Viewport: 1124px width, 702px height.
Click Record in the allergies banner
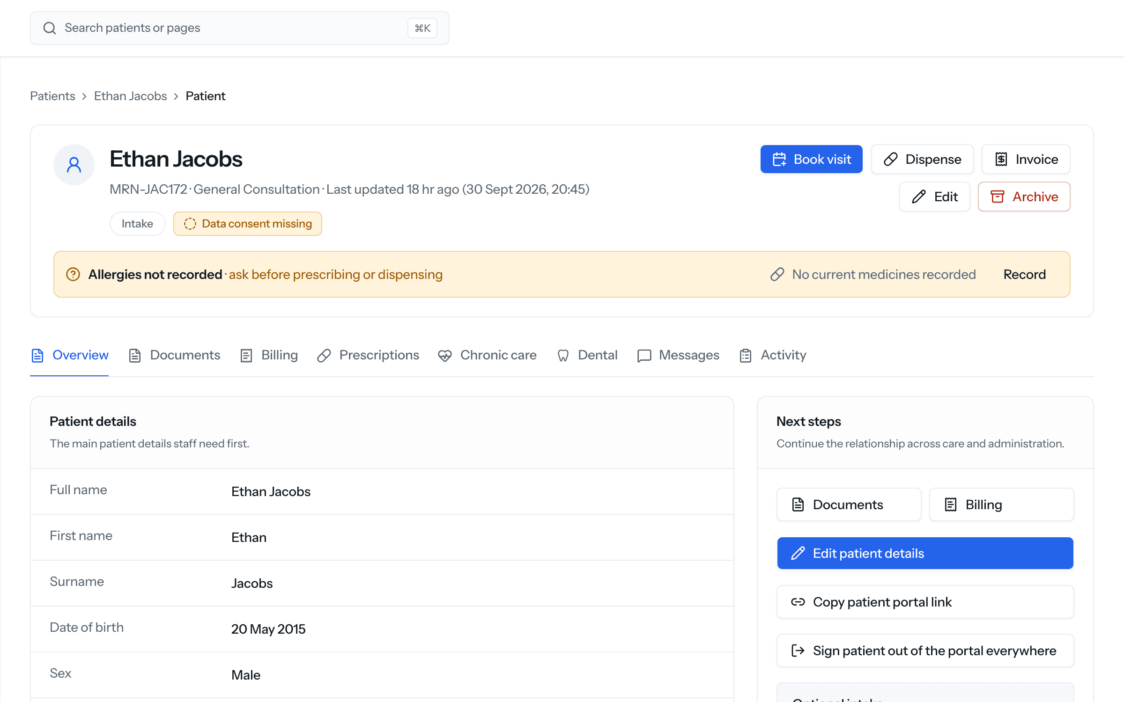click(1024, 274)
